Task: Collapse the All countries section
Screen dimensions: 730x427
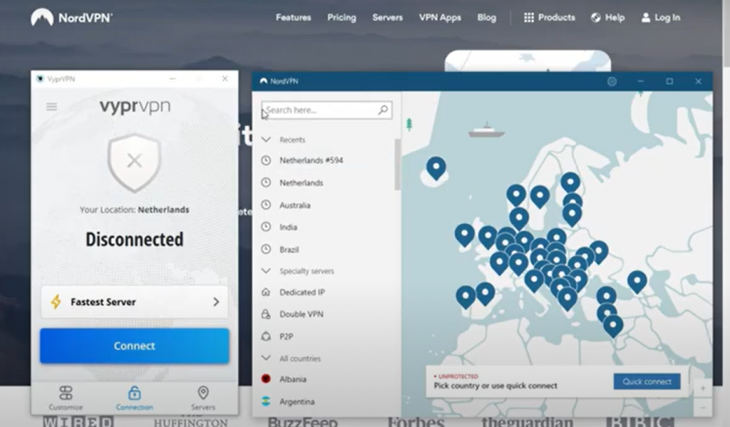Action: (x=267, y=358)
